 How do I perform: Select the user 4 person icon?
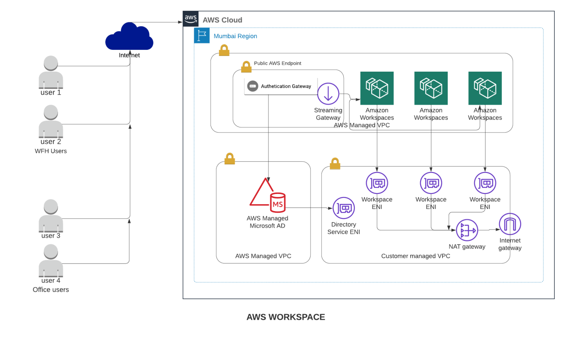(x=51, y=261)
